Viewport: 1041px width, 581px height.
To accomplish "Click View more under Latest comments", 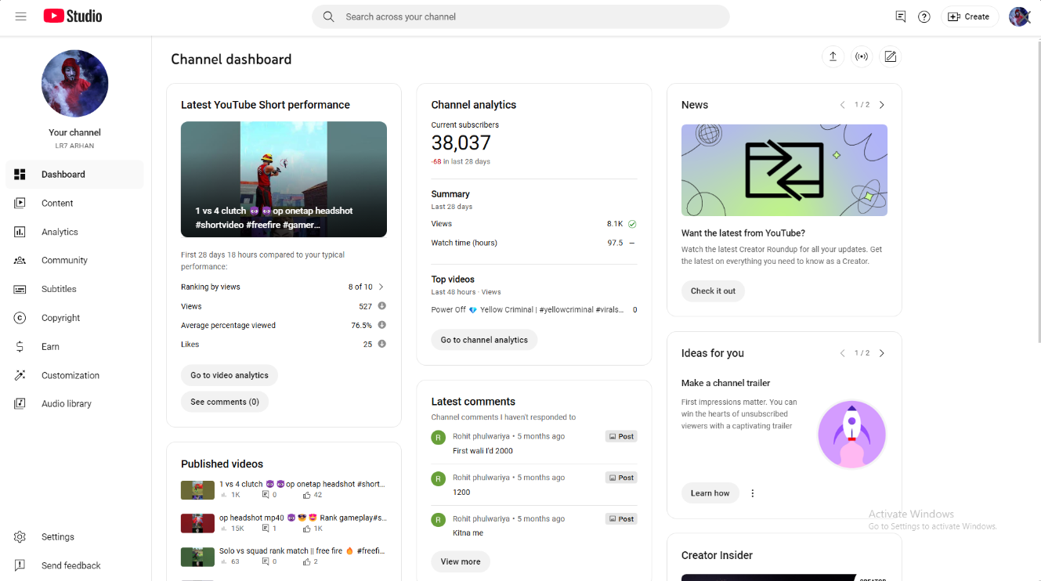I will click(461, 561).
